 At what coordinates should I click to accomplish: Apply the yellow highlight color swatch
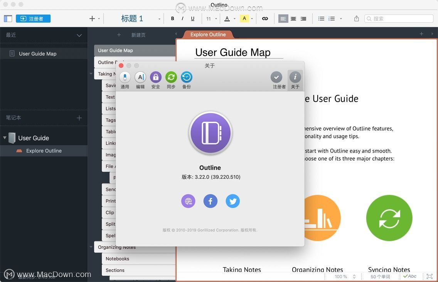[x=244, y=19]
